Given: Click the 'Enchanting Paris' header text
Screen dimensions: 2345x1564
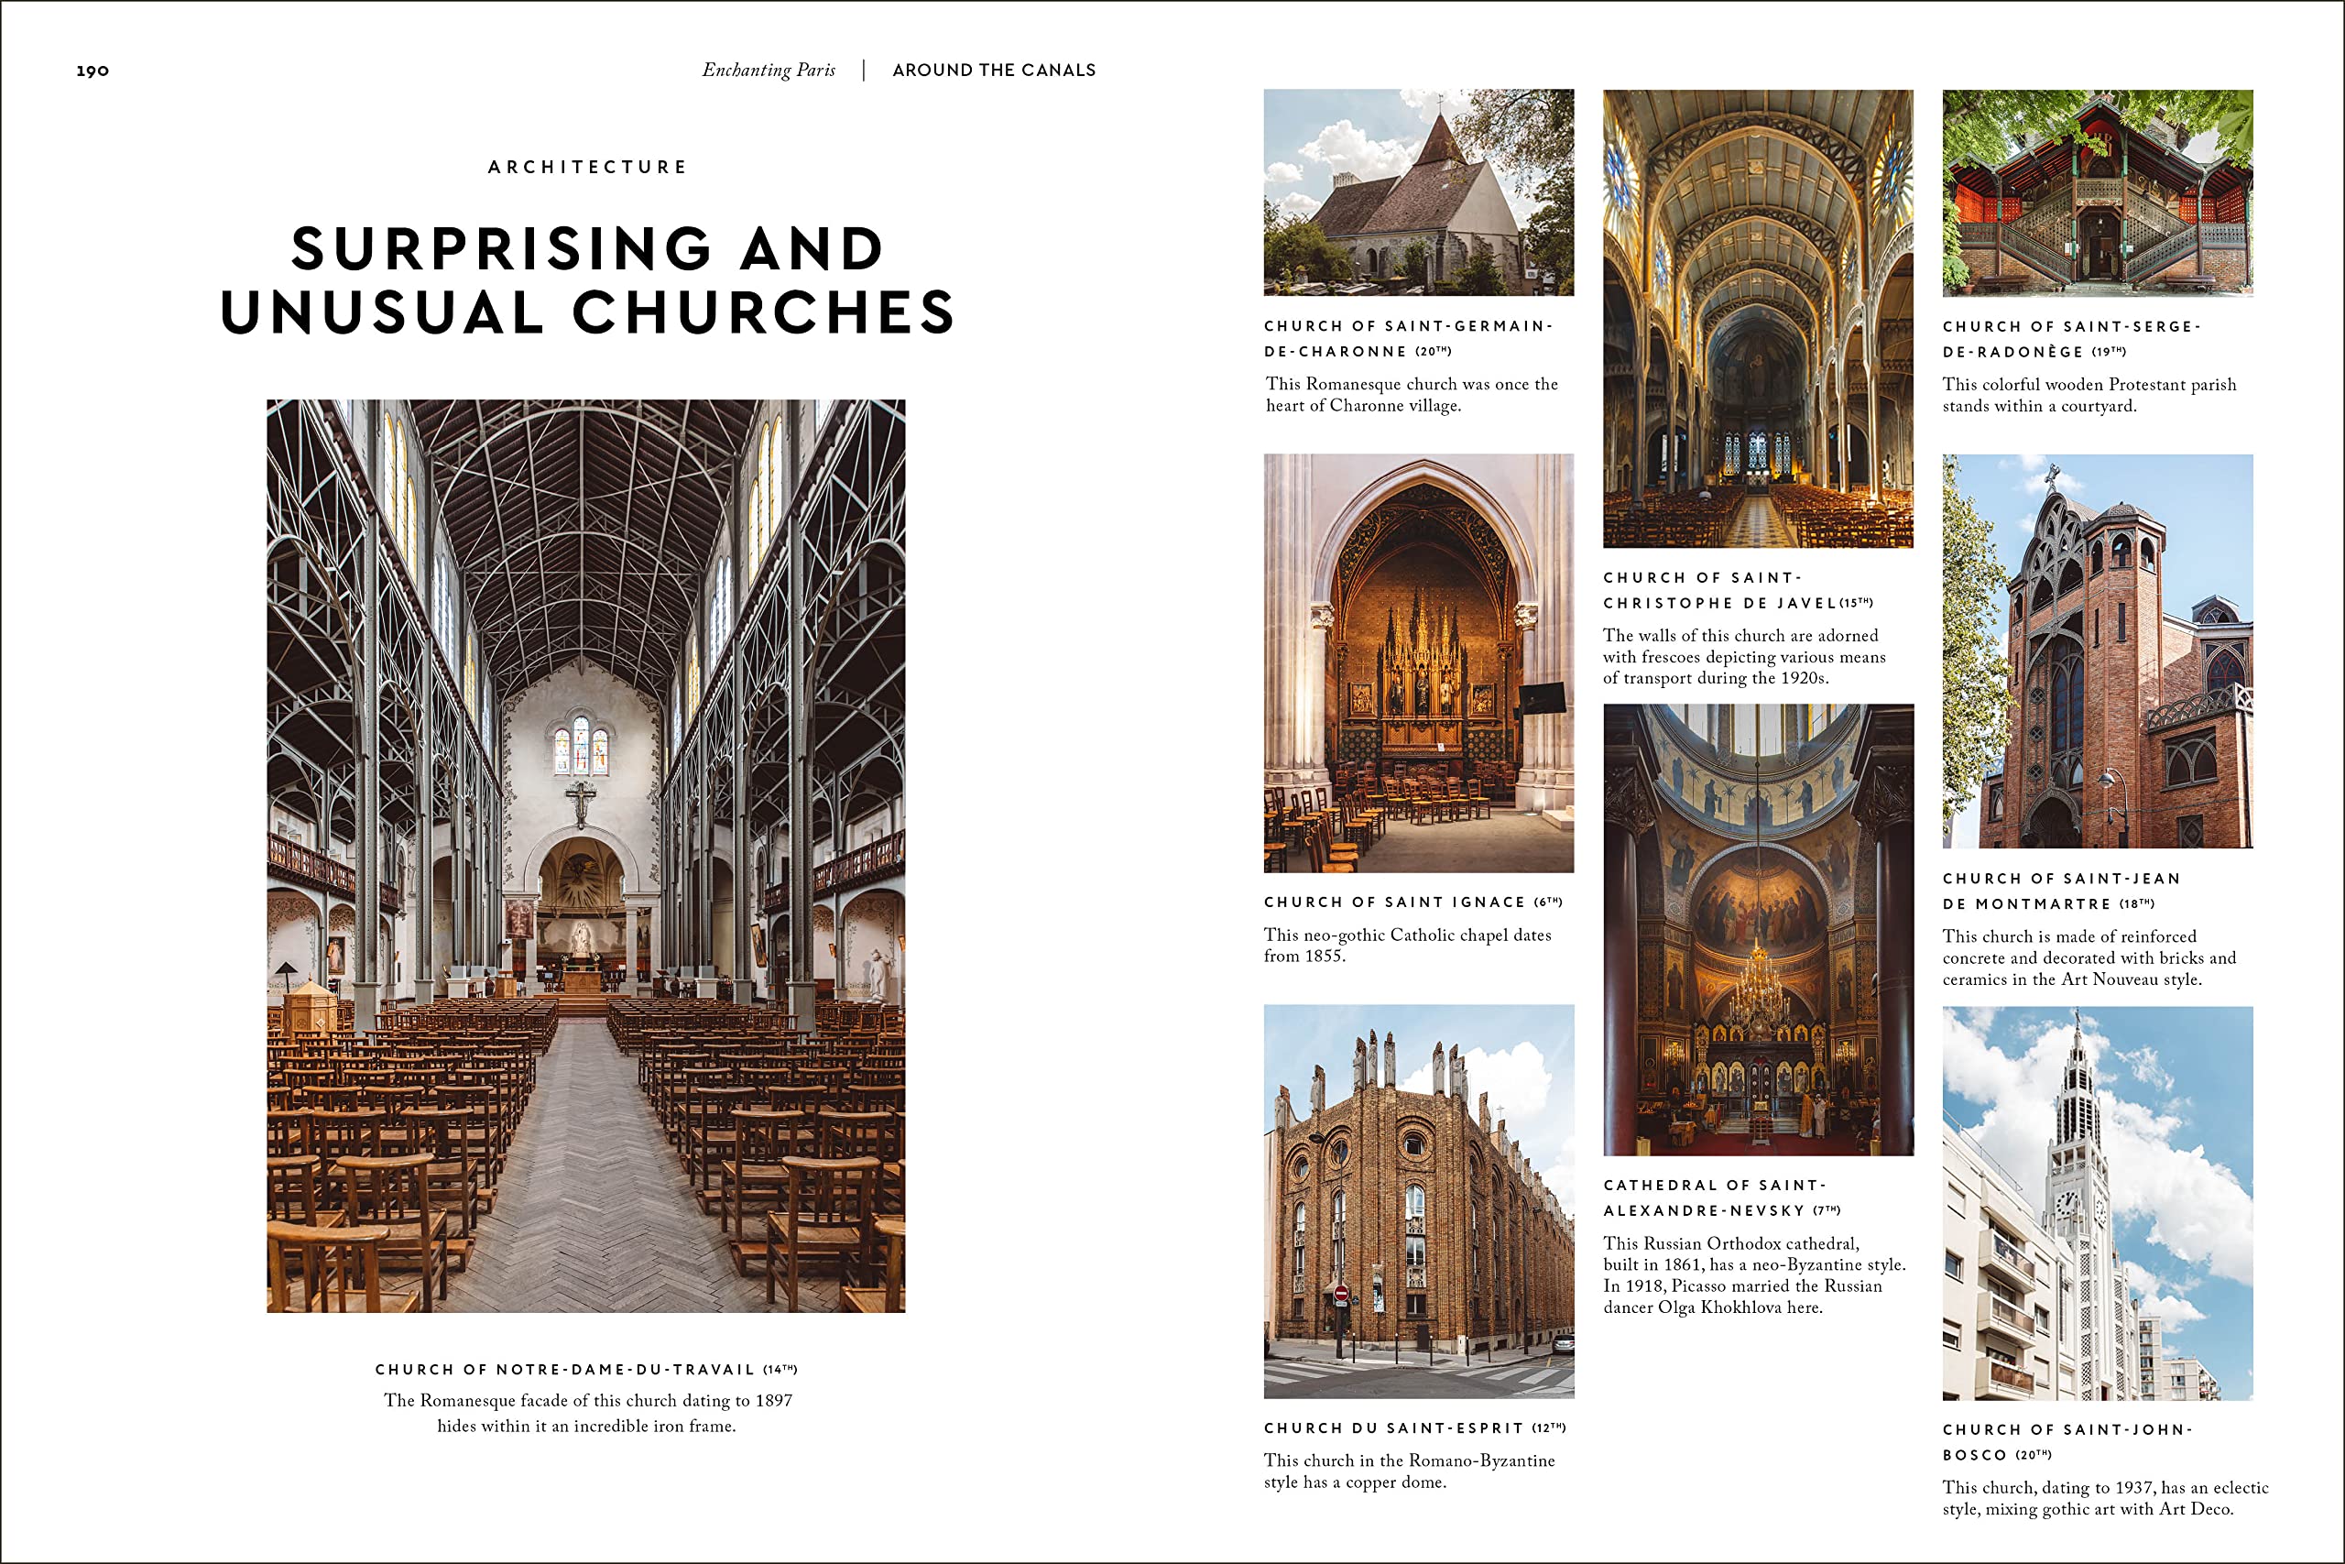Looking at the screenshot, I should 768,70.
